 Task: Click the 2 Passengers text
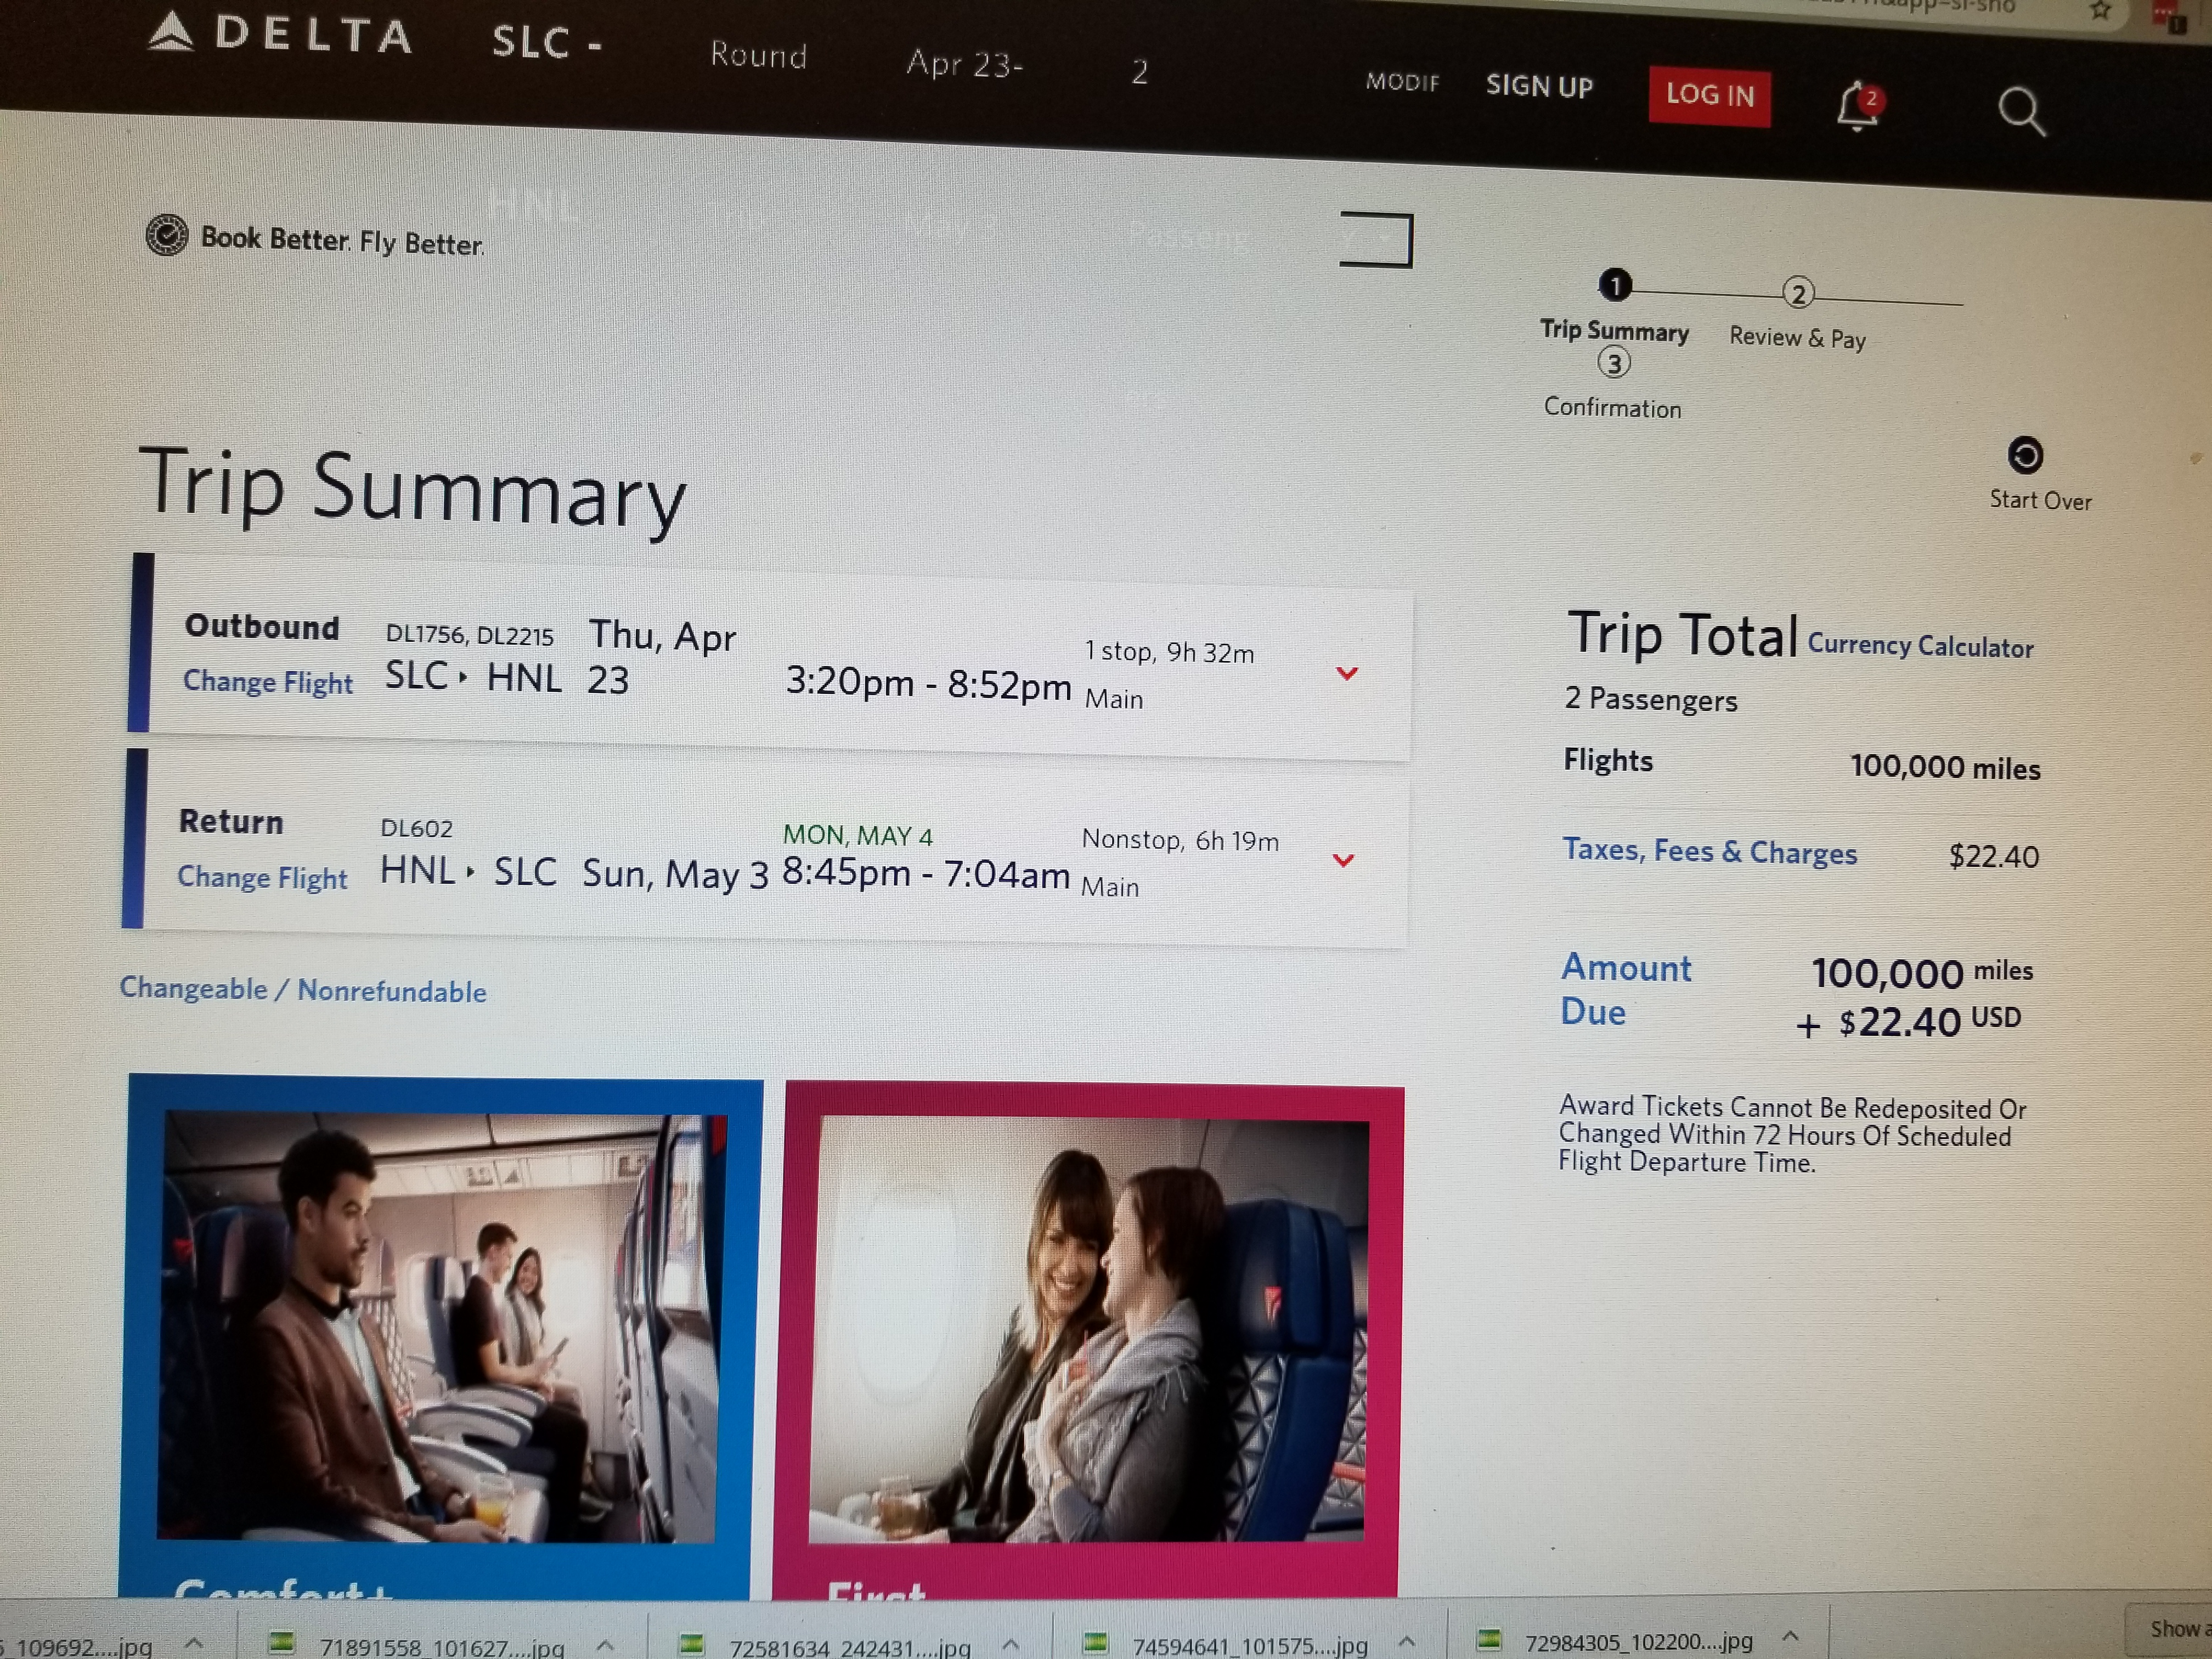(x=1651, y=699)
